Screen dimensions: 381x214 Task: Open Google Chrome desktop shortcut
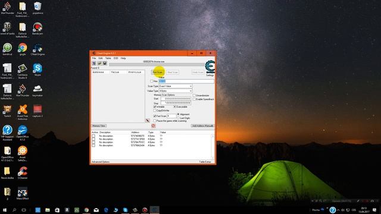click(23, 49)
